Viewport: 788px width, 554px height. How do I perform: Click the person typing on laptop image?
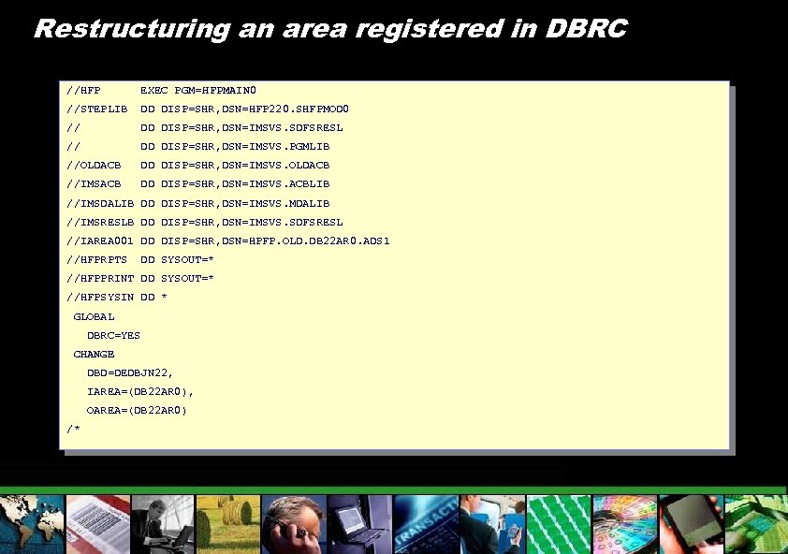point(162,524)
